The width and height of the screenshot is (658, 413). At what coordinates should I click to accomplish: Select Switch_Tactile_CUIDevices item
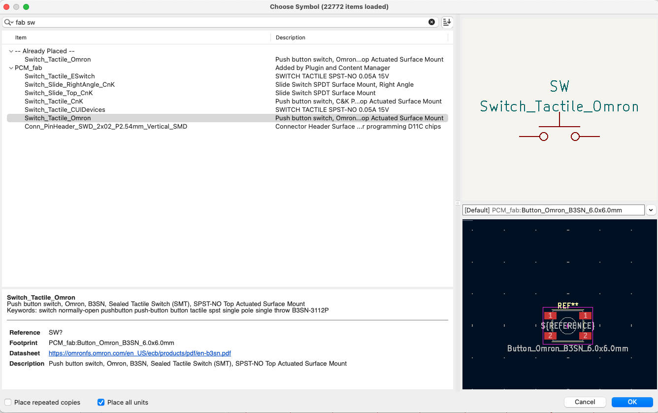click(65, 110)
